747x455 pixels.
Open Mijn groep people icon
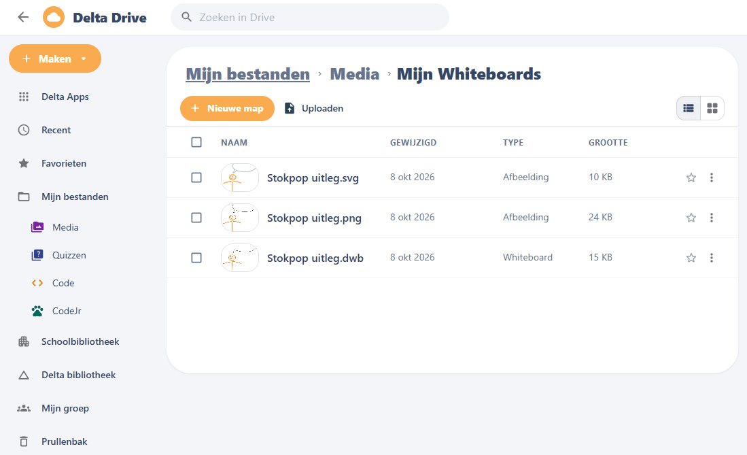tap(24, 408)
